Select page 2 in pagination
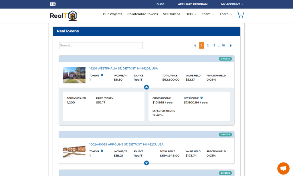Image resolution: width=293 pixels, height=176 pixels. click(208, 46)
